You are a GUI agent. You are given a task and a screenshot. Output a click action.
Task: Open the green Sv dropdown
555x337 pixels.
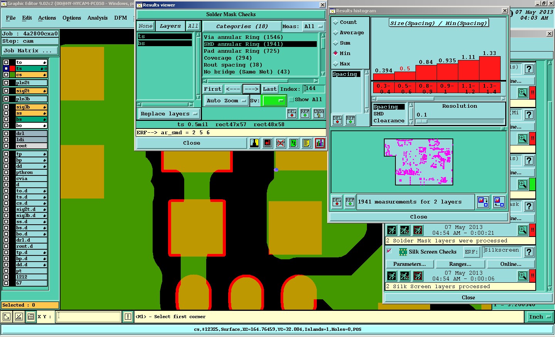pyautogui.click(x=274, y=101)
